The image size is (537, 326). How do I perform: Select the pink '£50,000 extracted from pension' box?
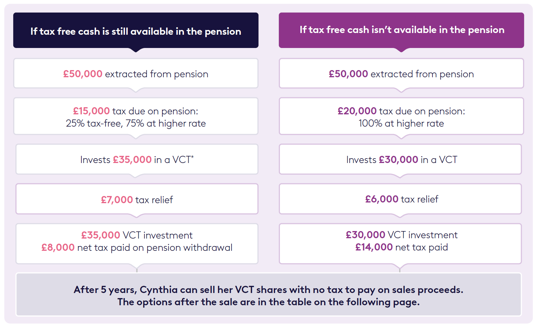[x=136, y=74]
